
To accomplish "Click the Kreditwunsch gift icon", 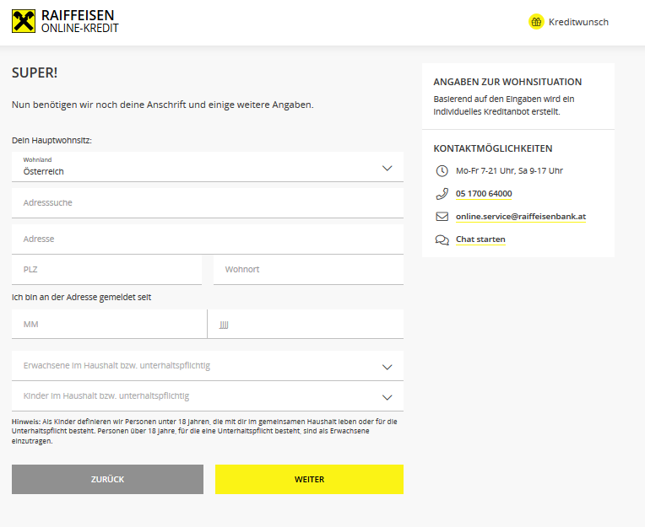I will coord(536,22).
